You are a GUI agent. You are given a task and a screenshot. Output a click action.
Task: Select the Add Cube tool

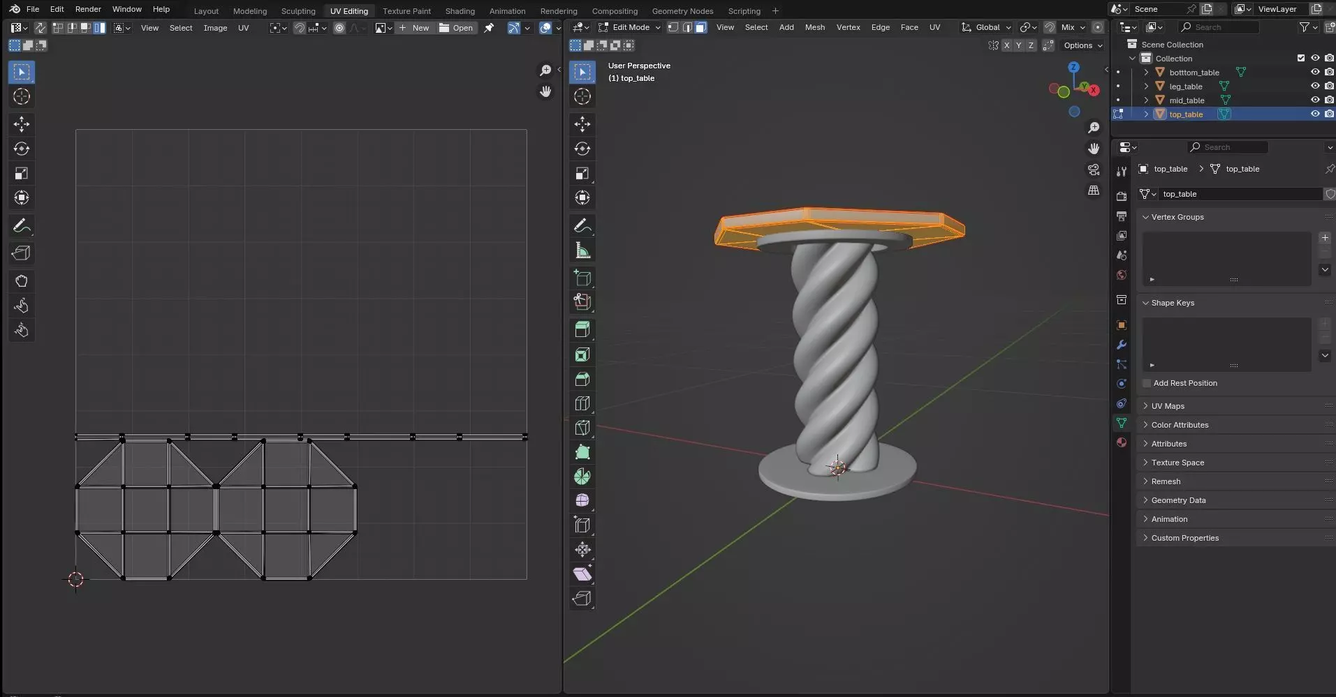pos(582,278)
